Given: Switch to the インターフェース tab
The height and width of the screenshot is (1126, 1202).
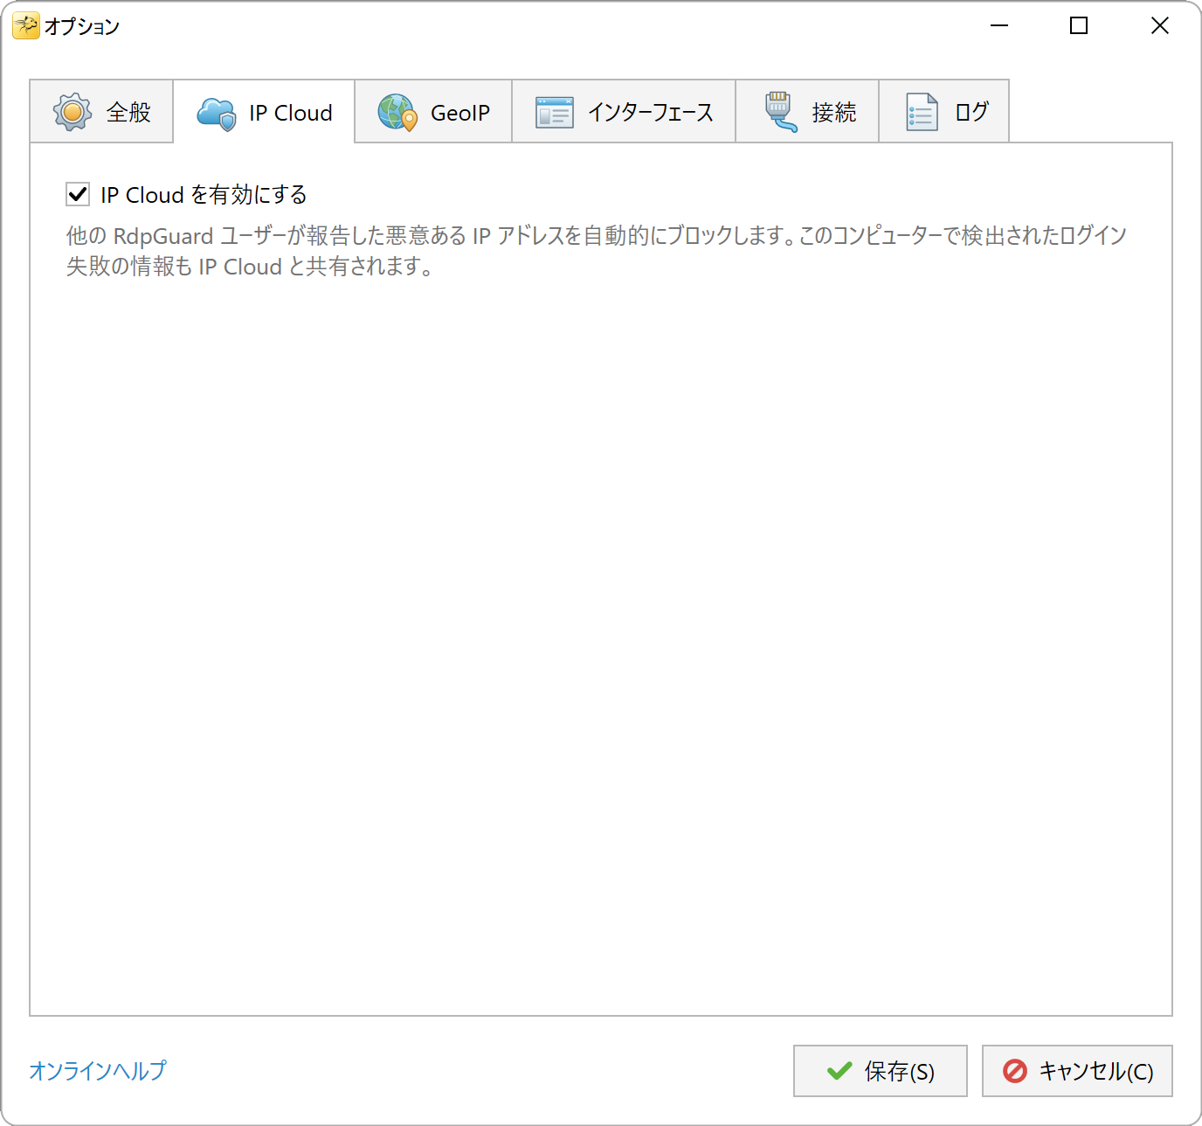Looking at the screenshot, I should point(624,111).
